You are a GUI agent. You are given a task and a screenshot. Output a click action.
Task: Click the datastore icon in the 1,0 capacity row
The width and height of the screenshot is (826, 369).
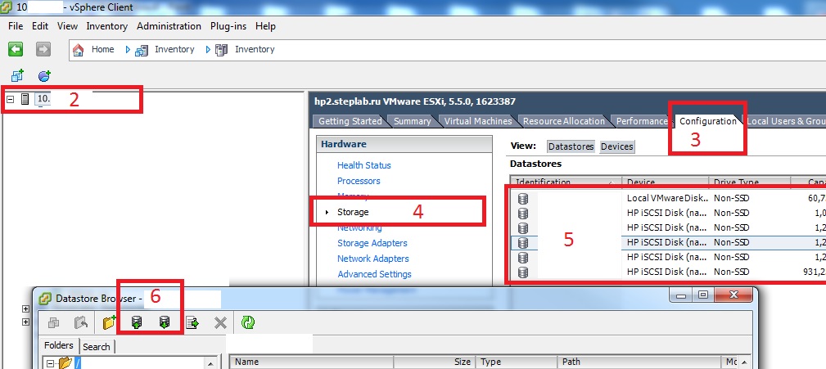(523, 214)
